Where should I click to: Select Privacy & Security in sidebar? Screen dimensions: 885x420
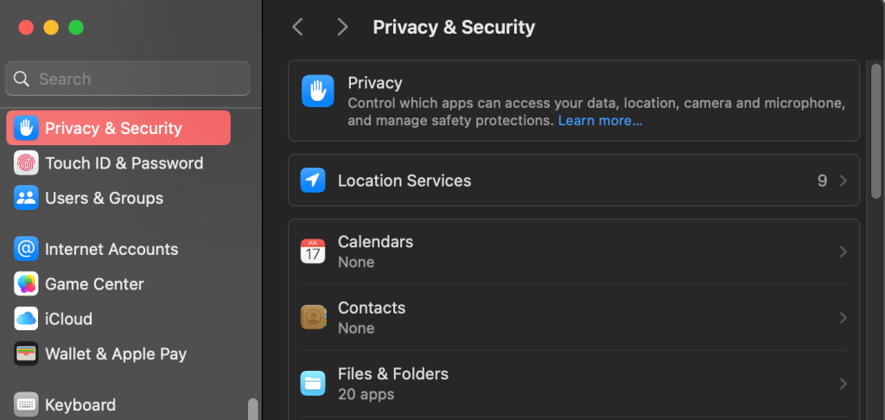click(118, 128)
